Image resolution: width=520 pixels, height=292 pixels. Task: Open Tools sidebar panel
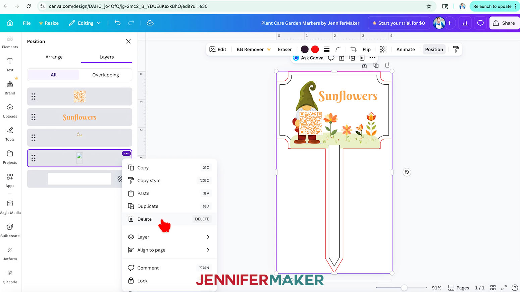tap(10, 134)
